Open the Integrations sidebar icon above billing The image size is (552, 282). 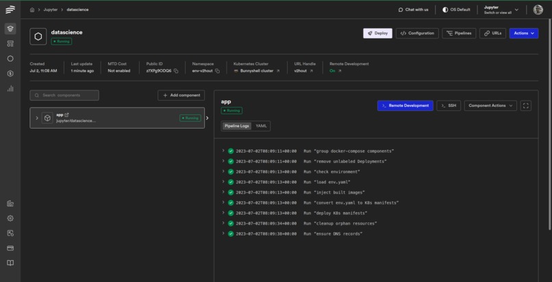pos(10,233)
